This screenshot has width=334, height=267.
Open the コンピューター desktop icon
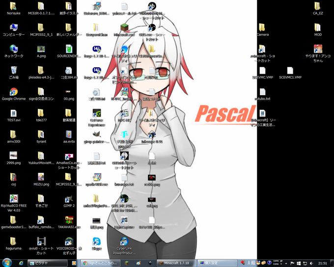[x=14, y=30]
